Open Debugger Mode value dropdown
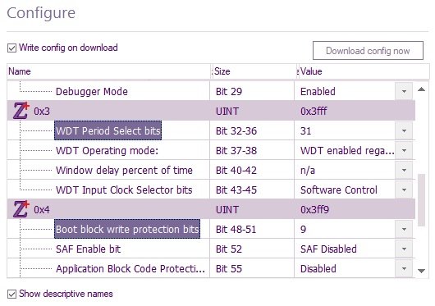The image size is (435, 306). click(404, 91)
